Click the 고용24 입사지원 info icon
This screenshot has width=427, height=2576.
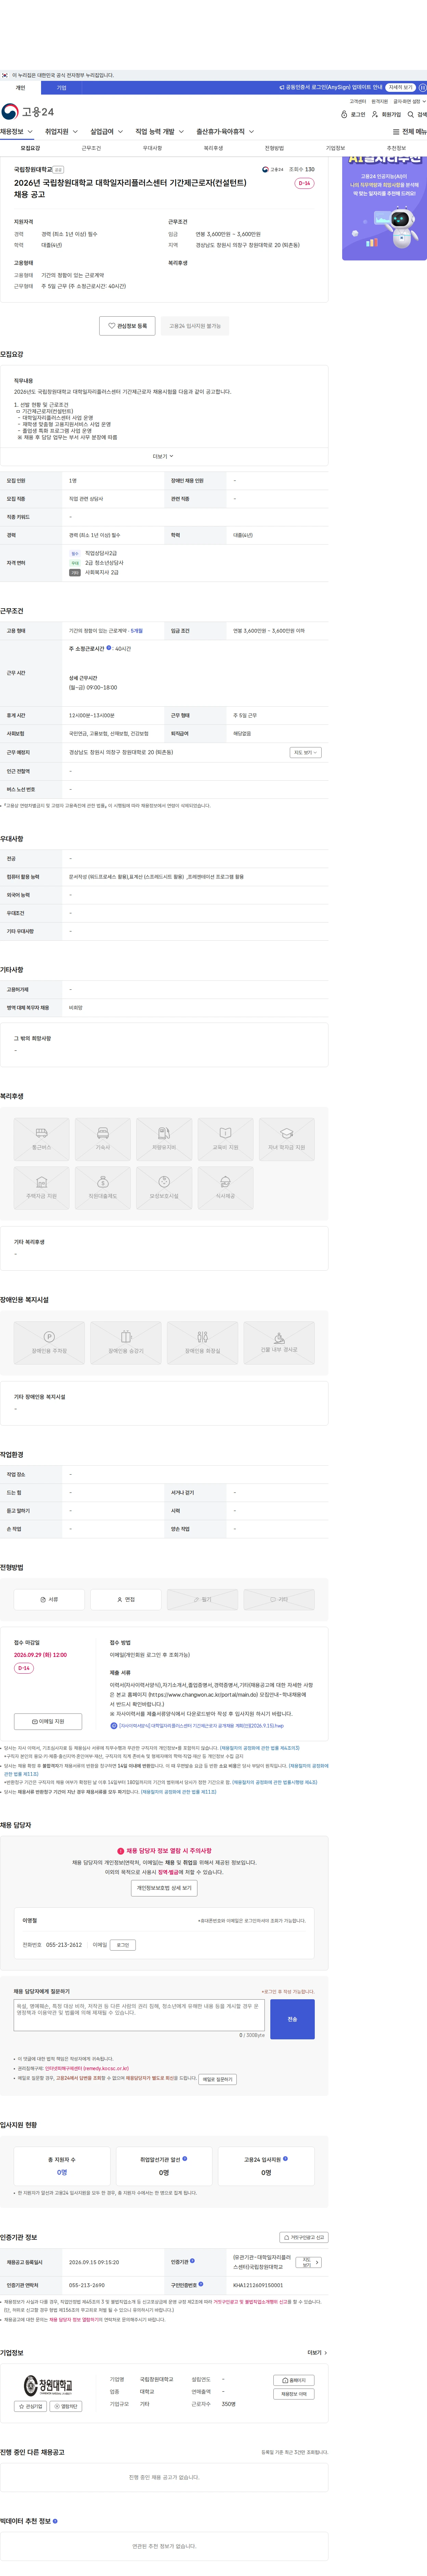[x=285, y=2158]
